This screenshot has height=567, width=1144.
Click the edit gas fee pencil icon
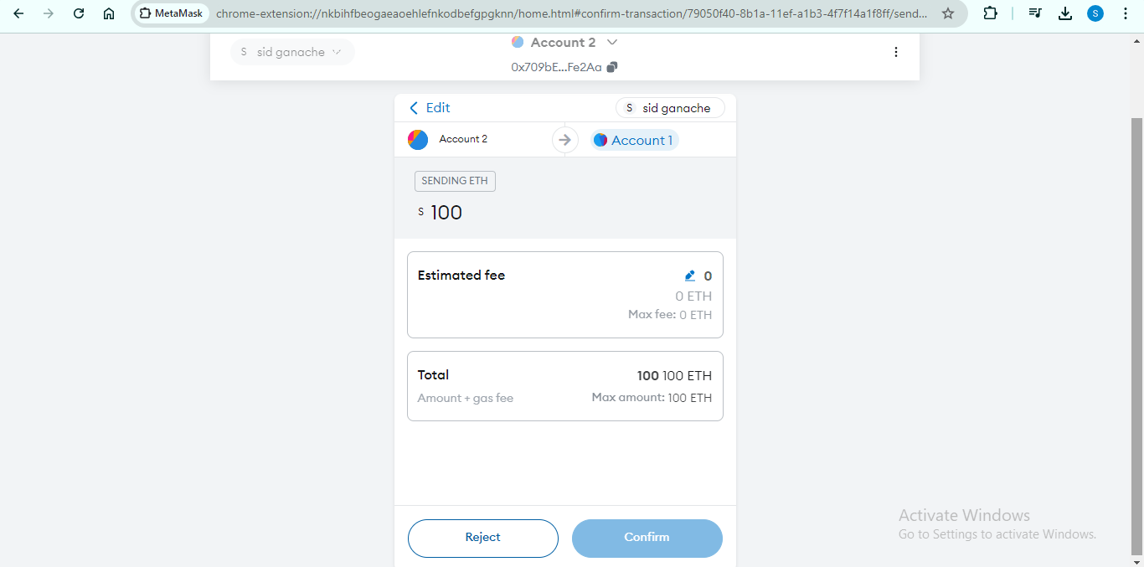(x=690, y=276)
